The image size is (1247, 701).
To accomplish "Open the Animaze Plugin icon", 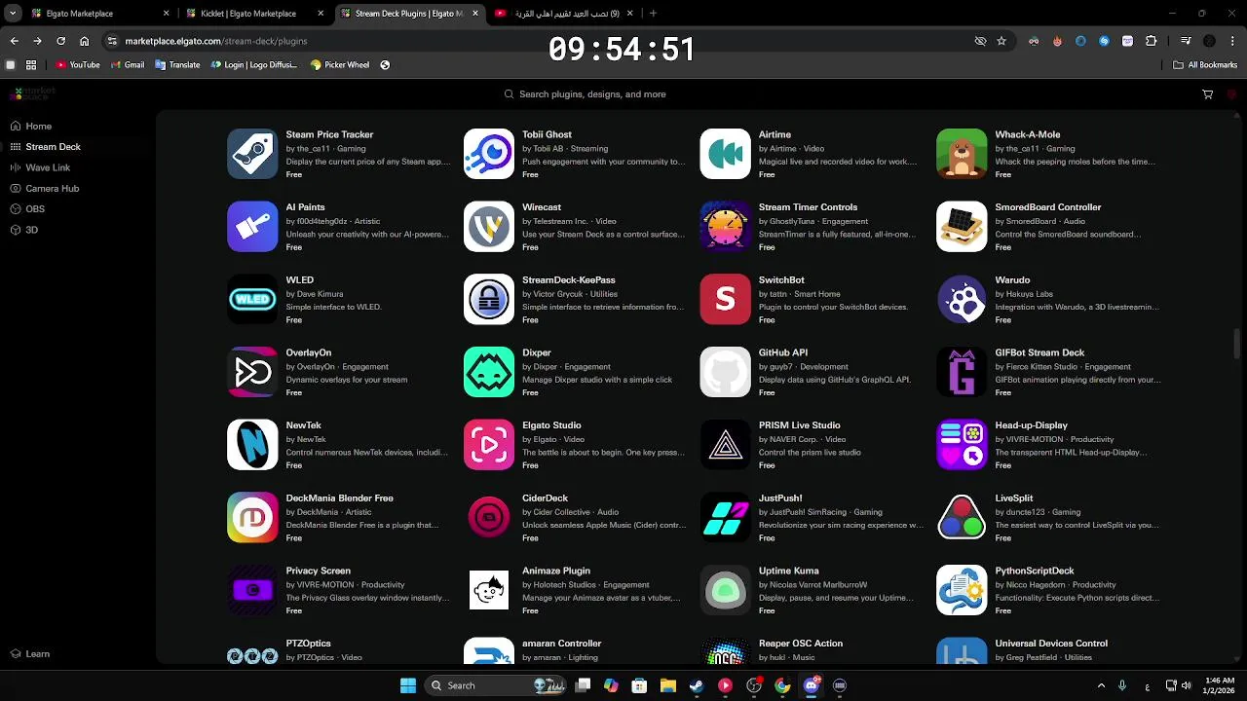I will click(x=489, y=590).
